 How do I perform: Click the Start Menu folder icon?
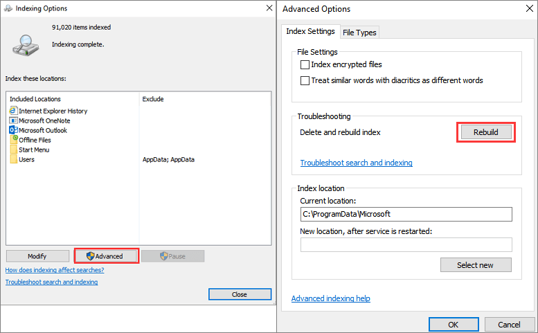tap(14, 150)
